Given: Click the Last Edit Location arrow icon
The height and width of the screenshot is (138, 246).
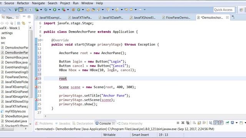Looking at the screenshot, I should pyautogui.click(x=126, y=10).
